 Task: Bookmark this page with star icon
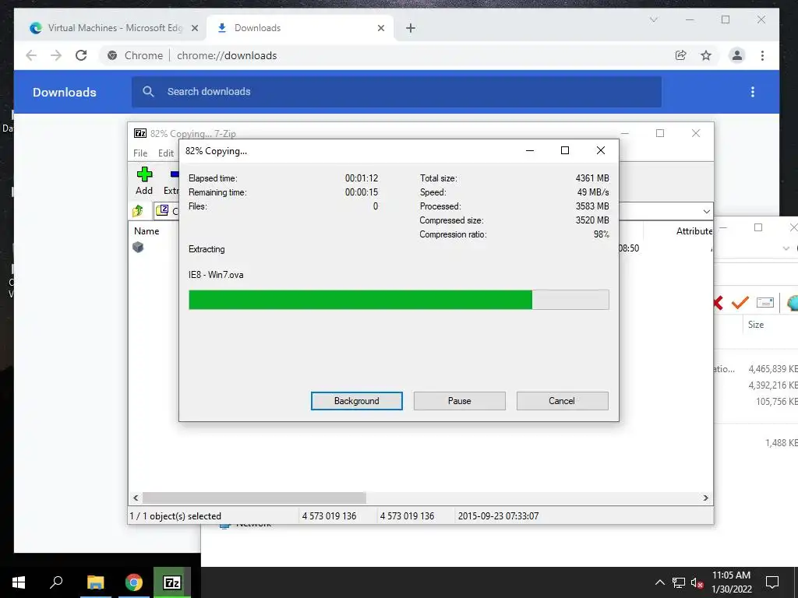706,55
